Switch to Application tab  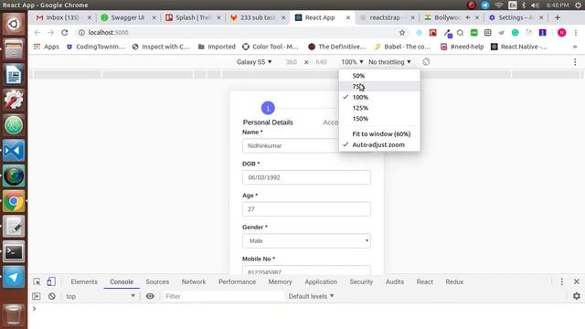click(321, 281)
